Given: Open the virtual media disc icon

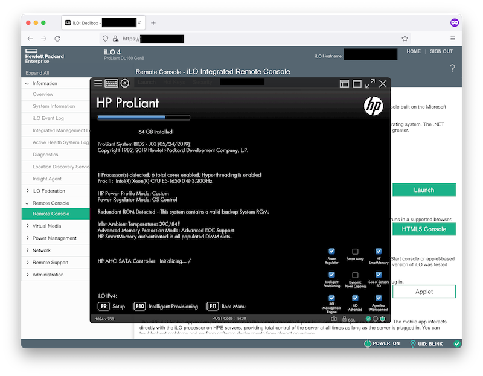Looking at the screenshot, I should click(x=125, y=83).
